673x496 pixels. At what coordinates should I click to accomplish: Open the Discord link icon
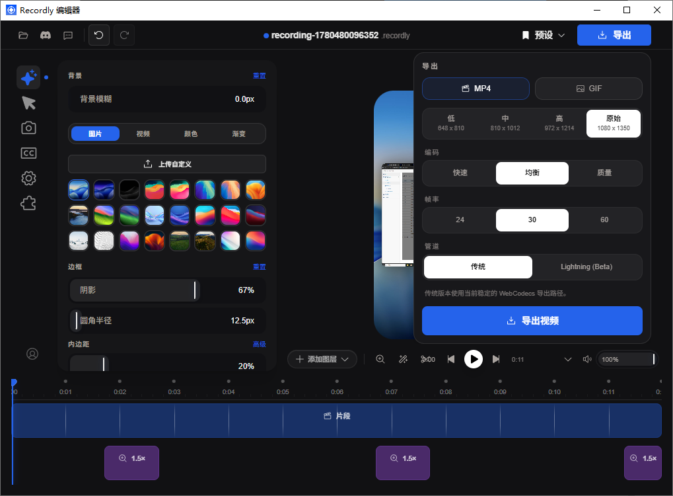click(46, 35)
